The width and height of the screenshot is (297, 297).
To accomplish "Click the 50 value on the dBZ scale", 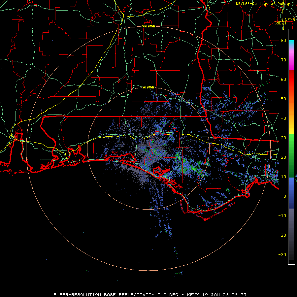I will 283,99.
